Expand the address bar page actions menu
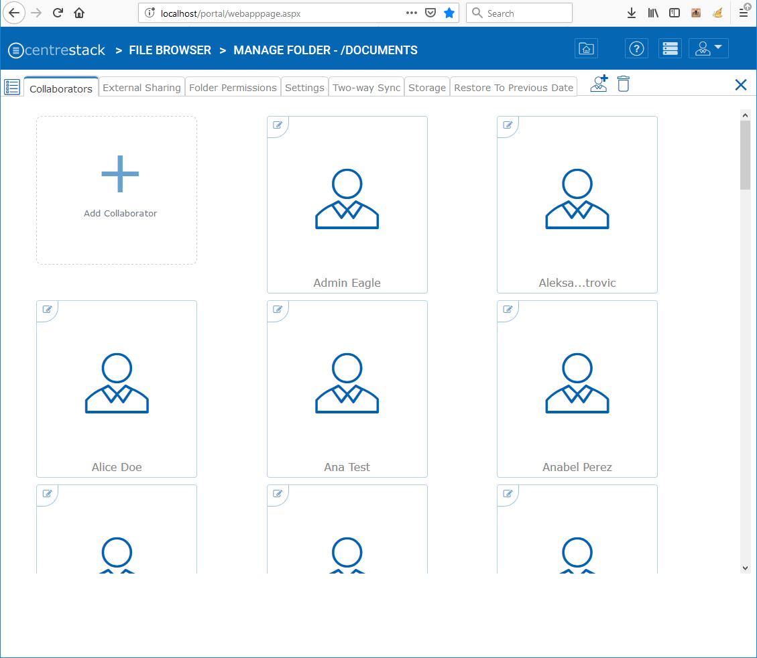757x658 pixels. click(411, 13)
